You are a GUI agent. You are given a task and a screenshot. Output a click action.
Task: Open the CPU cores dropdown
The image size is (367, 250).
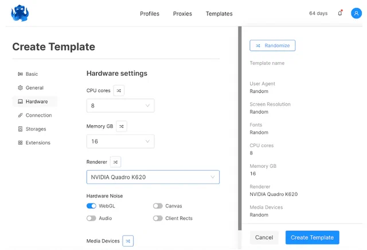(x=120, y=106)
